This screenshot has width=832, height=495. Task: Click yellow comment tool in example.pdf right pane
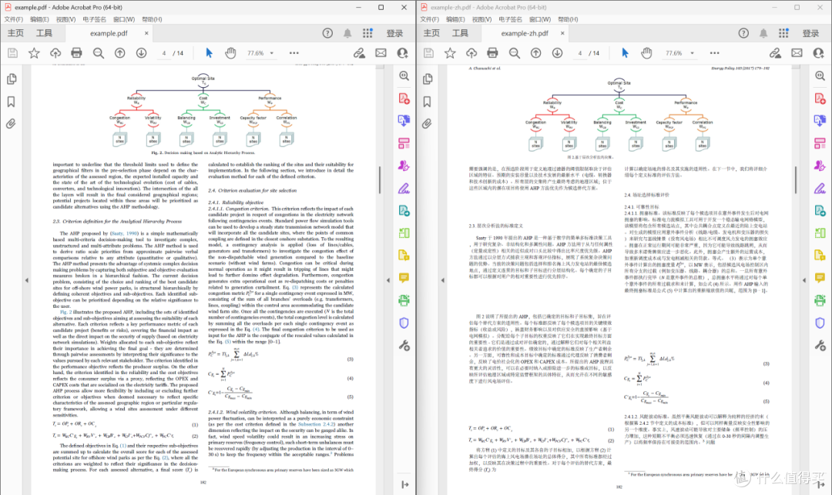tap(404, 278)
